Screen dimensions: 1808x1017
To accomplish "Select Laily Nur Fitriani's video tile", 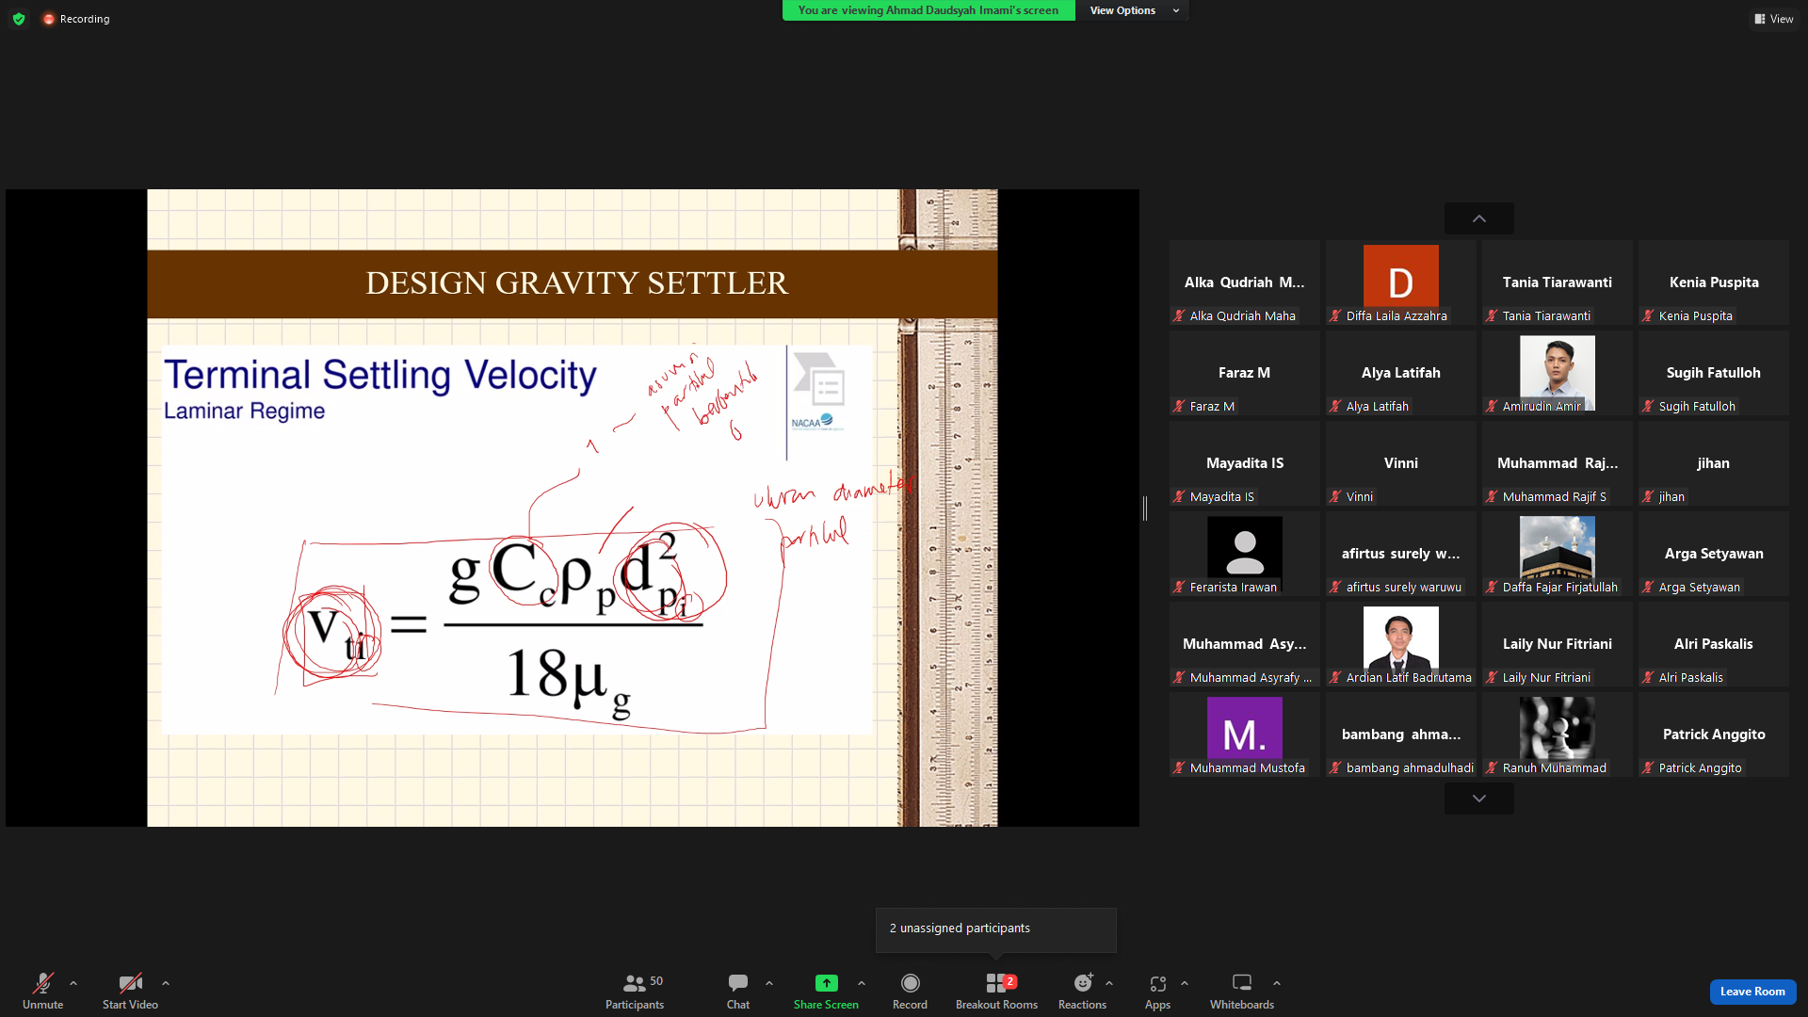I will tap(1558, 644).
